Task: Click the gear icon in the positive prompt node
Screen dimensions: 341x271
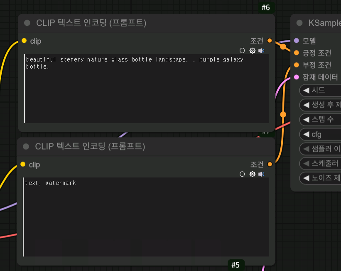Action: tap(252, 51)
